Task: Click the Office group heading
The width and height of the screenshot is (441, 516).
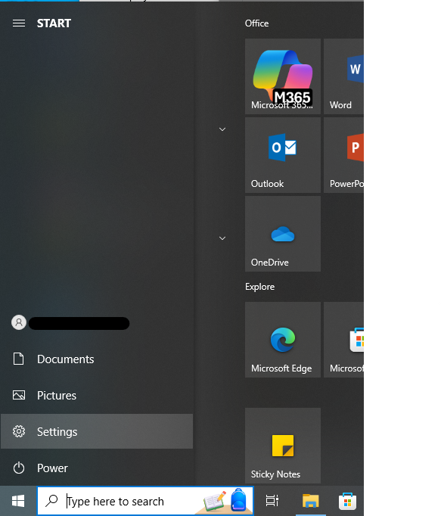Action: pos(256,23)
